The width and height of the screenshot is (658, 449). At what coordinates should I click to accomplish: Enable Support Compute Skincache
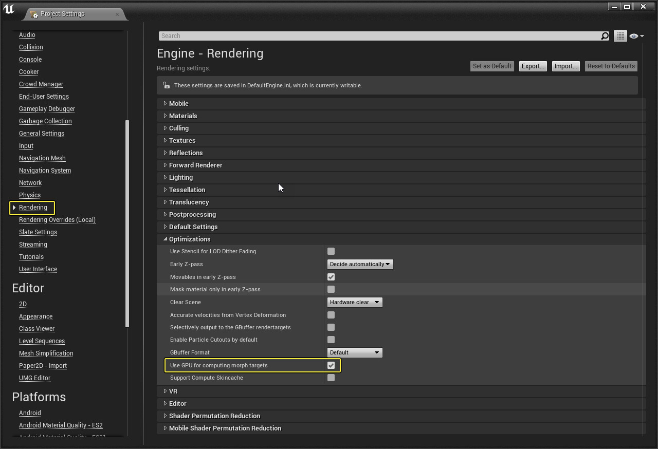click(x=331, y=378)
